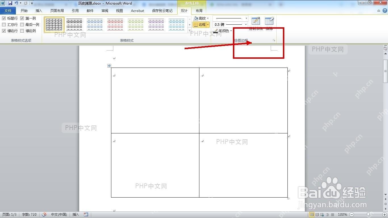Image resolution: width=388 pixels, height=218 pixels.
Task: Open the 底纹 (Shading) dropdown arrow
Action: (208, 18)
